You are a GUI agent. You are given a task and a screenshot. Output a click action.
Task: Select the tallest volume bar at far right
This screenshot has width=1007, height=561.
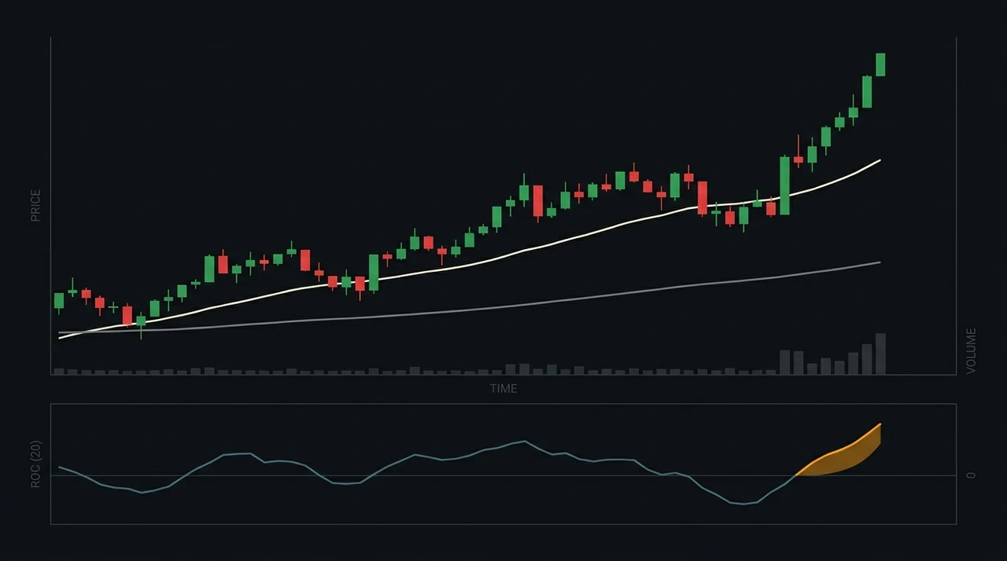[x=880, y=354]
